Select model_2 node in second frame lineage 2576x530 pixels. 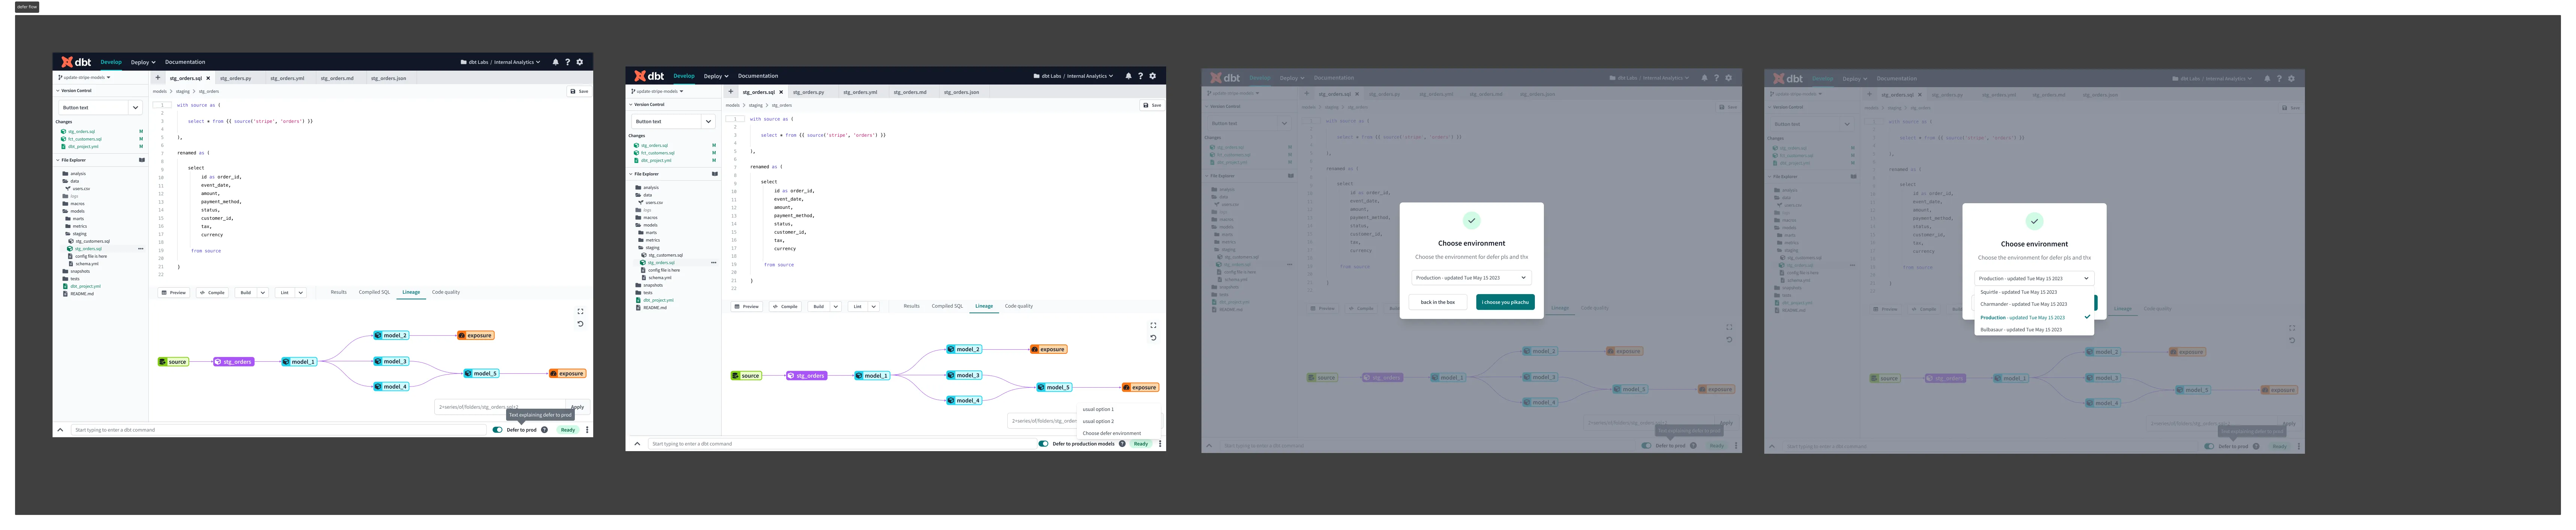tap(964, 349)
